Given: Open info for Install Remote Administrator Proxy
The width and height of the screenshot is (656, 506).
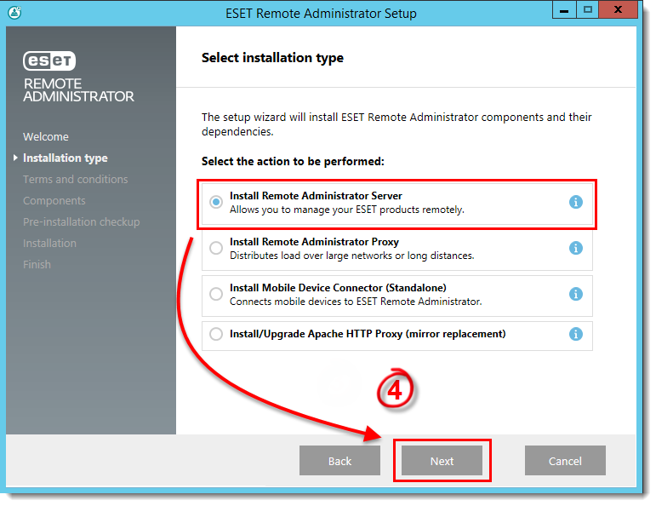Looking at the screenshot, I should 576,248.
